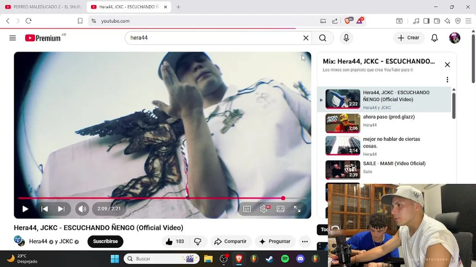Switch to PERREO MALEDUCADO 2 tab
476x267 pixels.
click(43, 7)
